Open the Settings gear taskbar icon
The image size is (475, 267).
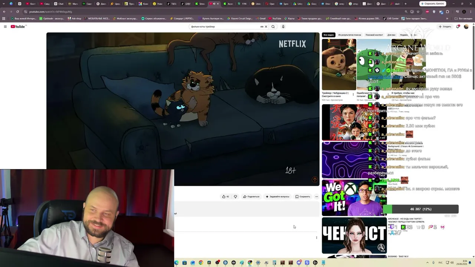(x=258, y=263)
